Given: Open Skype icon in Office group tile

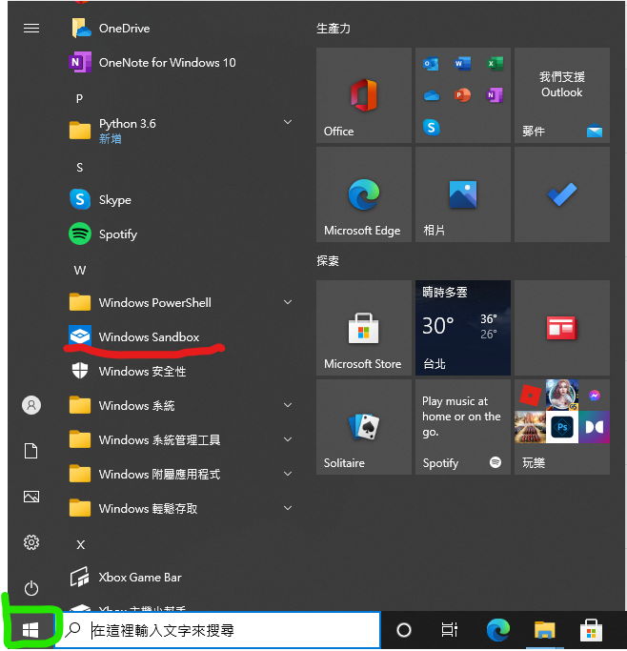Looking at the screenshot, I should coord(431,127).
